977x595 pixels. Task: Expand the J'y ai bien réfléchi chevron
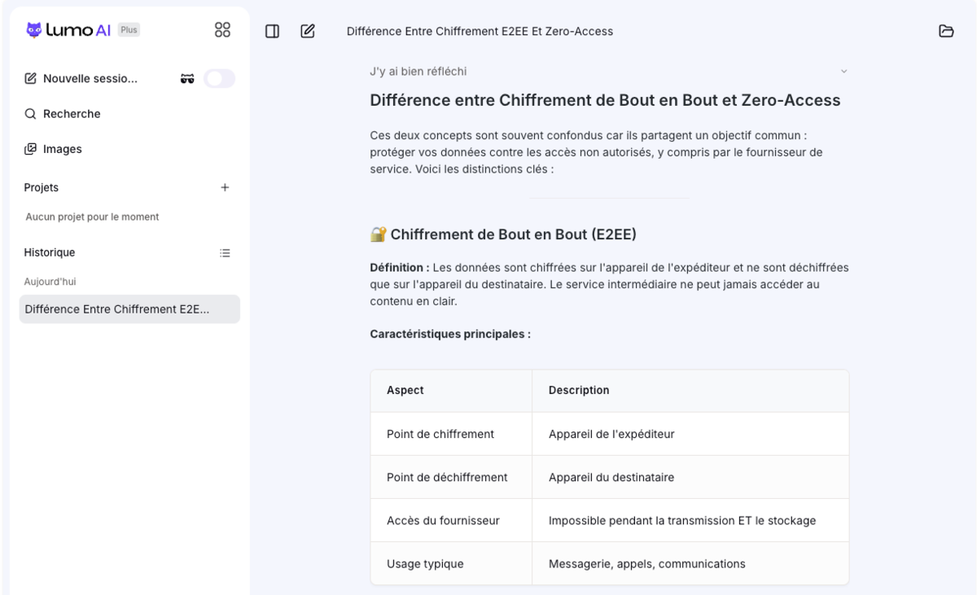[843, 72]
